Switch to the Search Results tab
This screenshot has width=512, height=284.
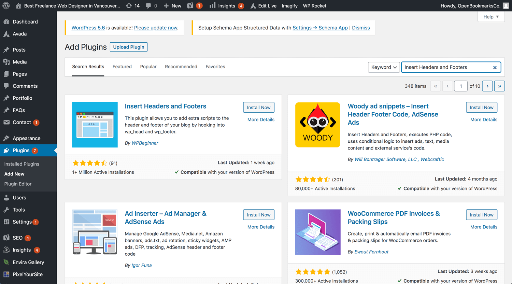click(88, 67)
